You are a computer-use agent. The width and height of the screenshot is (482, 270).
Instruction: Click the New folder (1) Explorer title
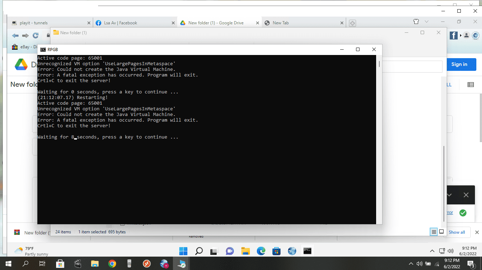coord(73,33)
